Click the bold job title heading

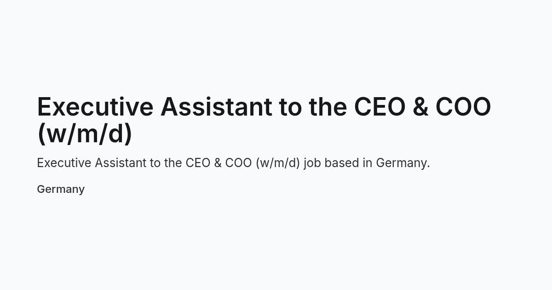tap(264, 120)
